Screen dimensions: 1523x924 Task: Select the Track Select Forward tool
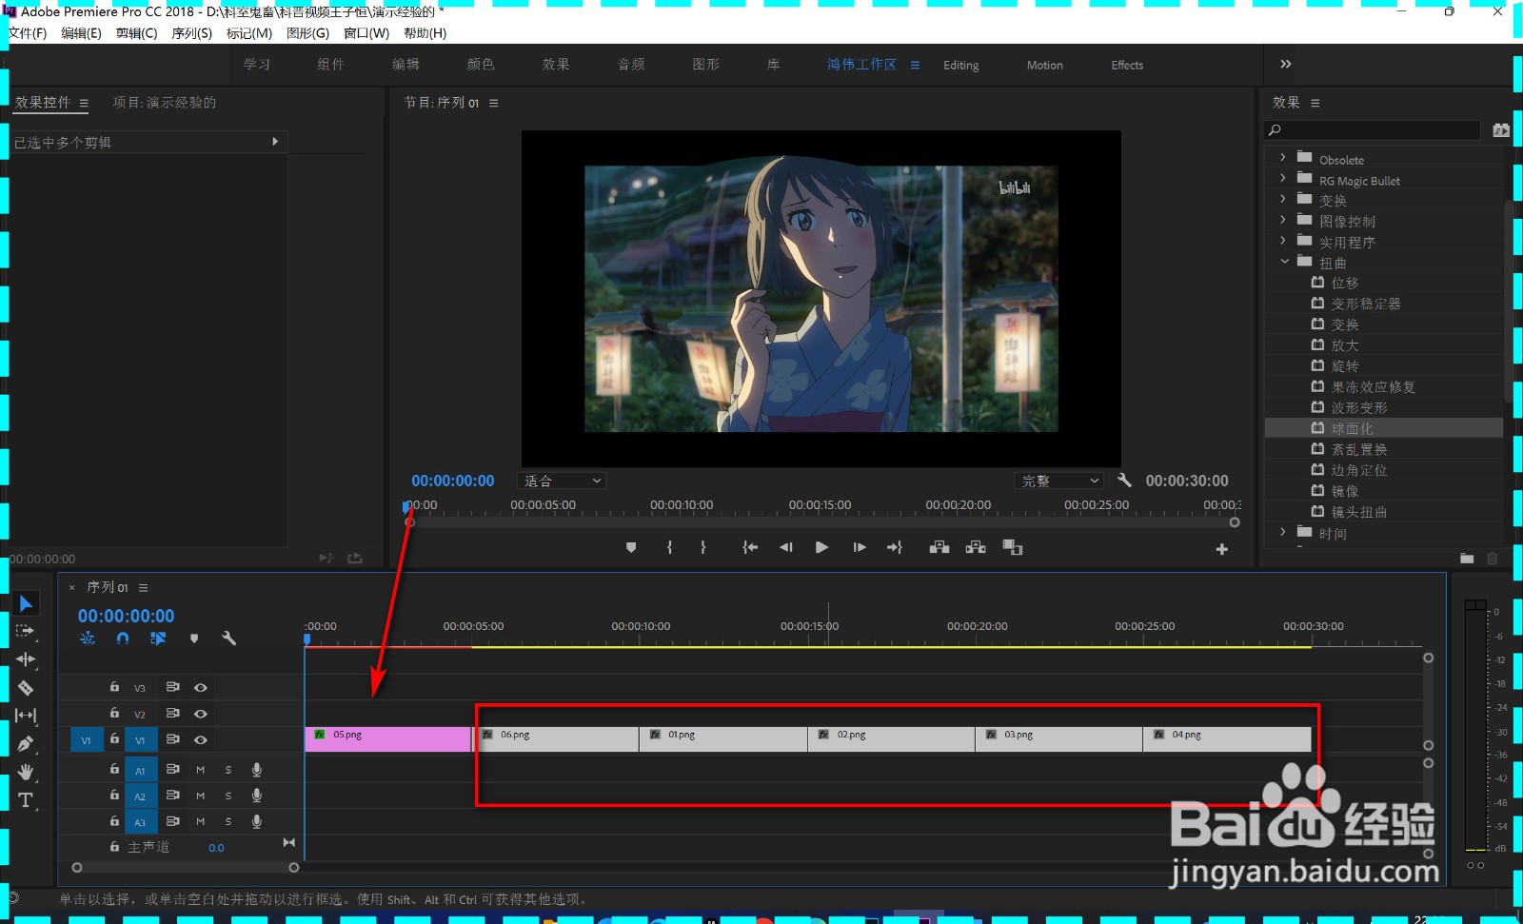26,631
